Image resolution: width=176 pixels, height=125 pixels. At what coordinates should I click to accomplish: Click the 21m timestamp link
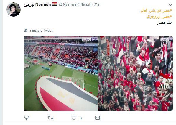(98, 5)
